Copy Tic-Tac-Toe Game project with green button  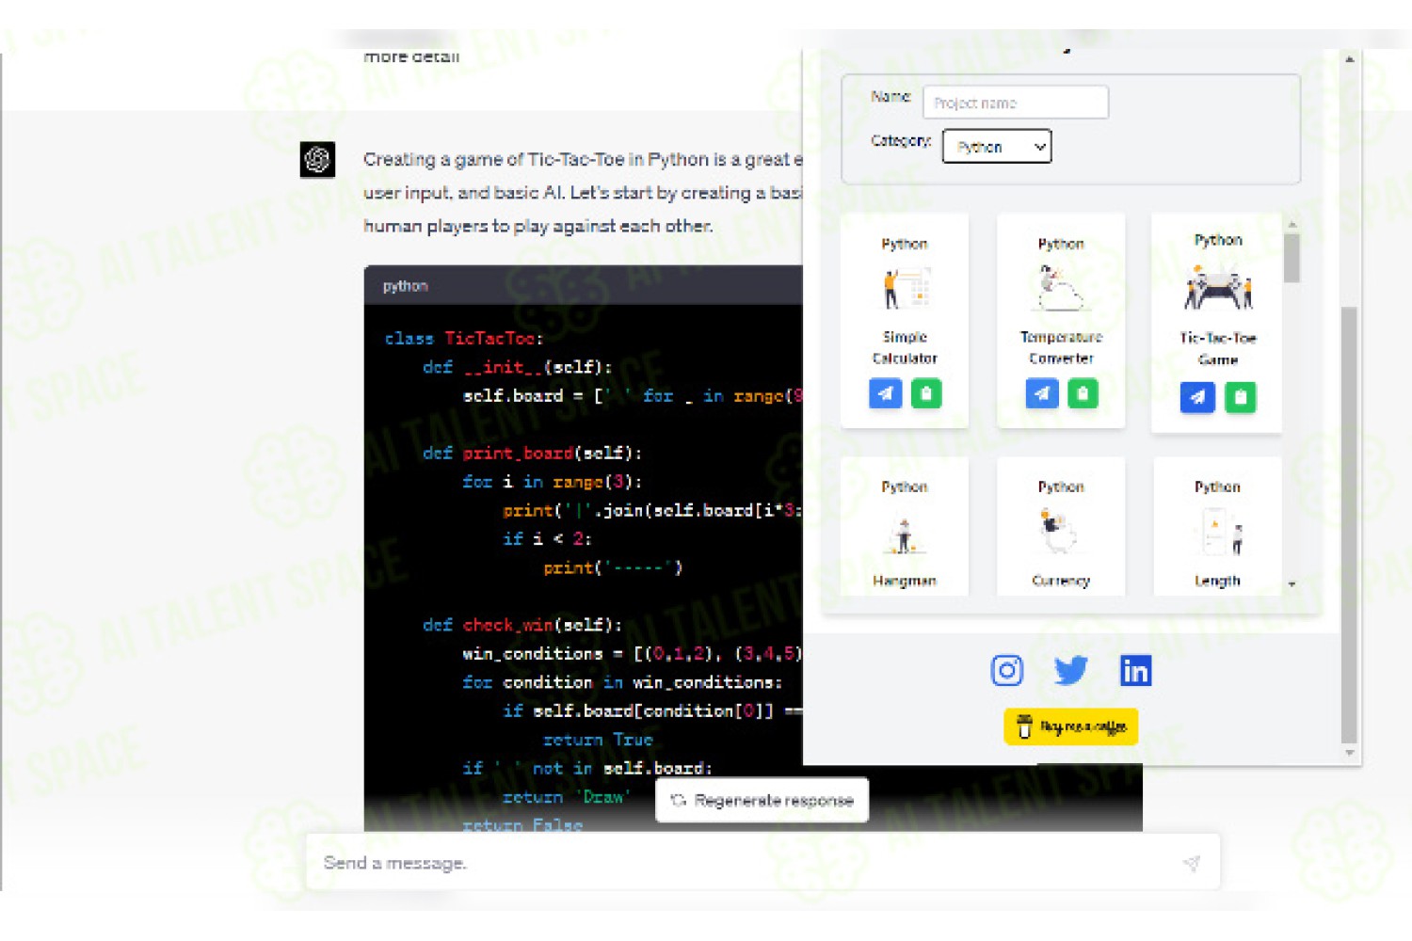pos(1240,397)
